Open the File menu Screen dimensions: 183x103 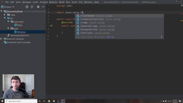point(7,2)
